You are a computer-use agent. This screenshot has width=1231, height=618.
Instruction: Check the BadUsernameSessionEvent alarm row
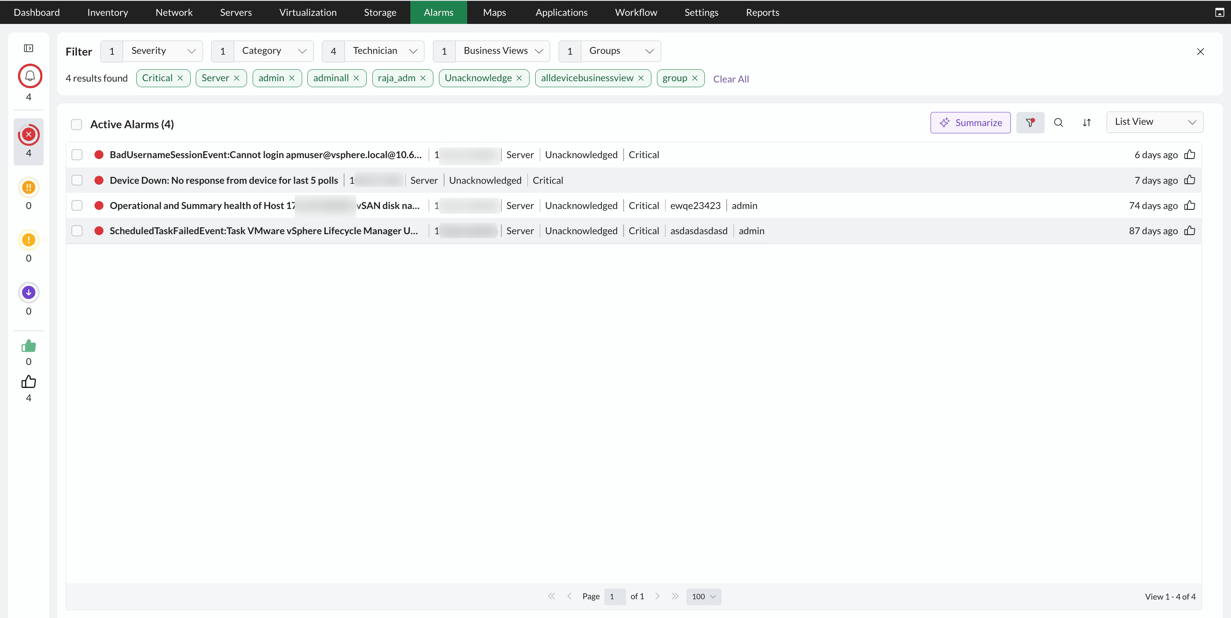pos(77,154)
